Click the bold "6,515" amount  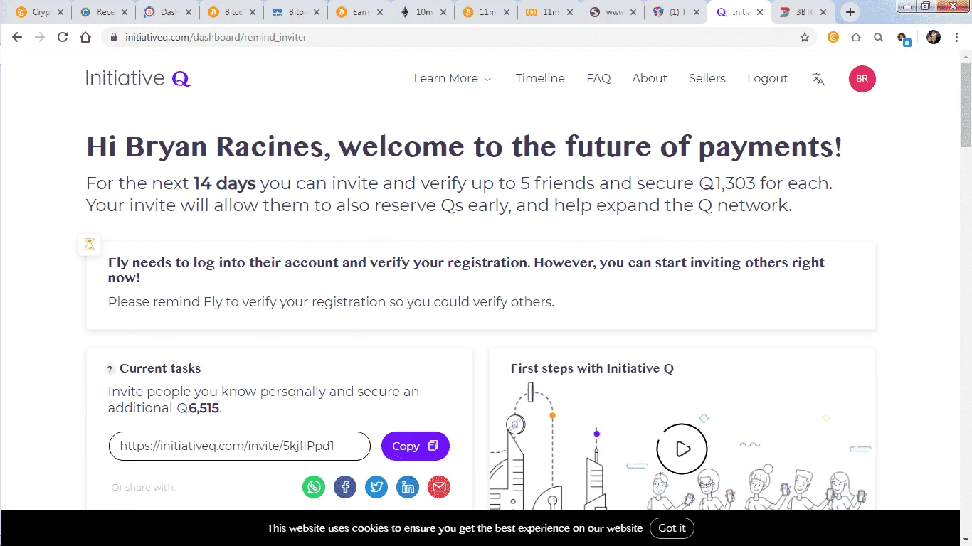tap(204, 408)
